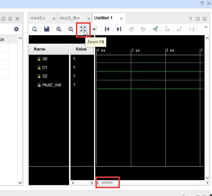Click the waveform horizontal scrollbar thumb

click(x=107, y=182)
